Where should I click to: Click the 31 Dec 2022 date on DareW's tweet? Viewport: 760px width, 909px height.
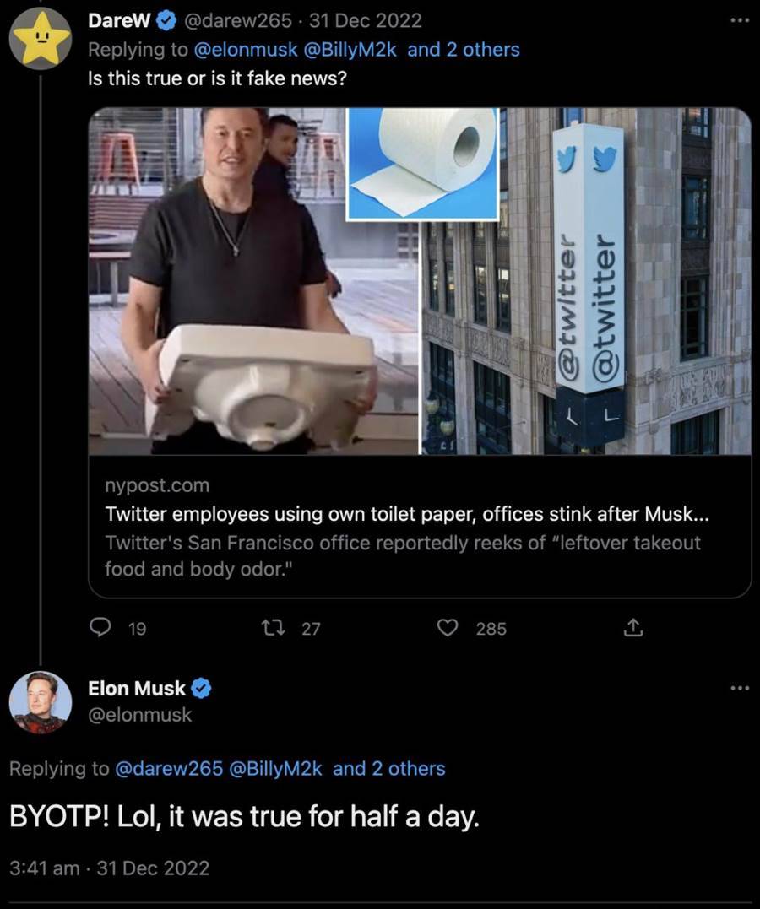(366, 21)
